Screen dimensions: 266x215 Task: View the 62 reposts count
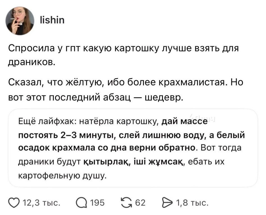(x=140, y=203)
